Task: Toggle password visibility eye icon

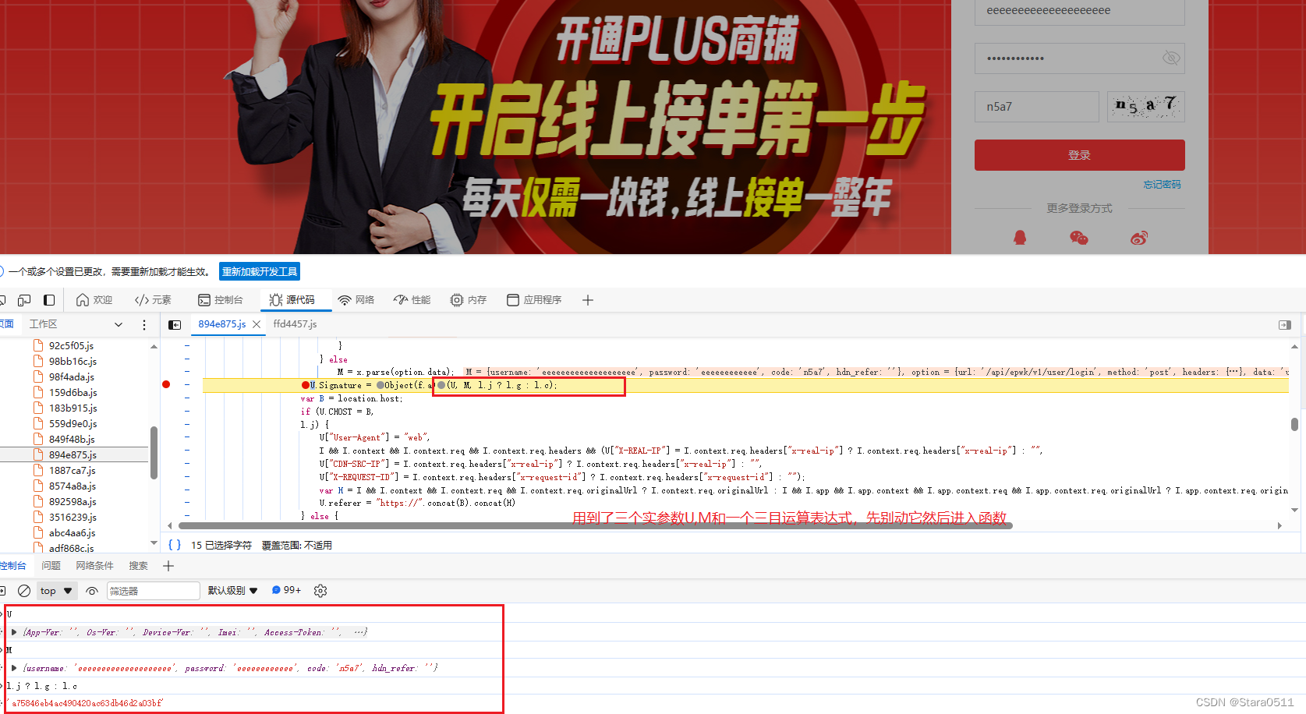Action: pyautogui.click(x=1170, y=58)
